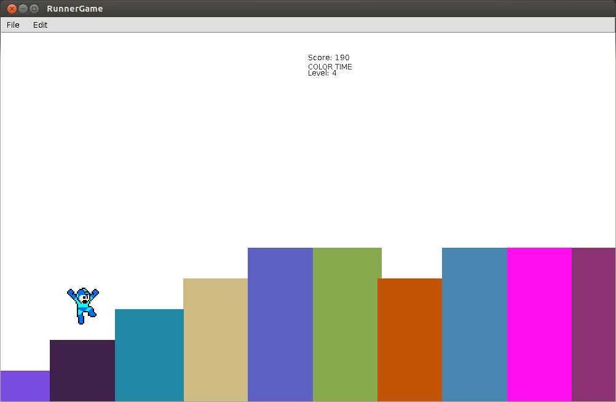Click the dark purple block under the character

[82, 371]
